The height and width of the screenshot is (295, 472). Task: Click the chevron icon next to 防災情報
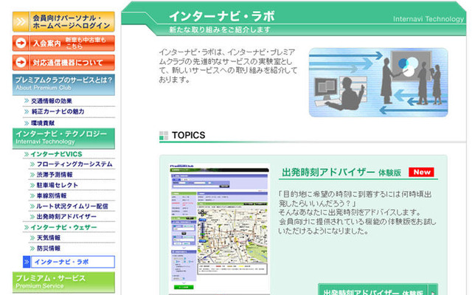point(32,249)
